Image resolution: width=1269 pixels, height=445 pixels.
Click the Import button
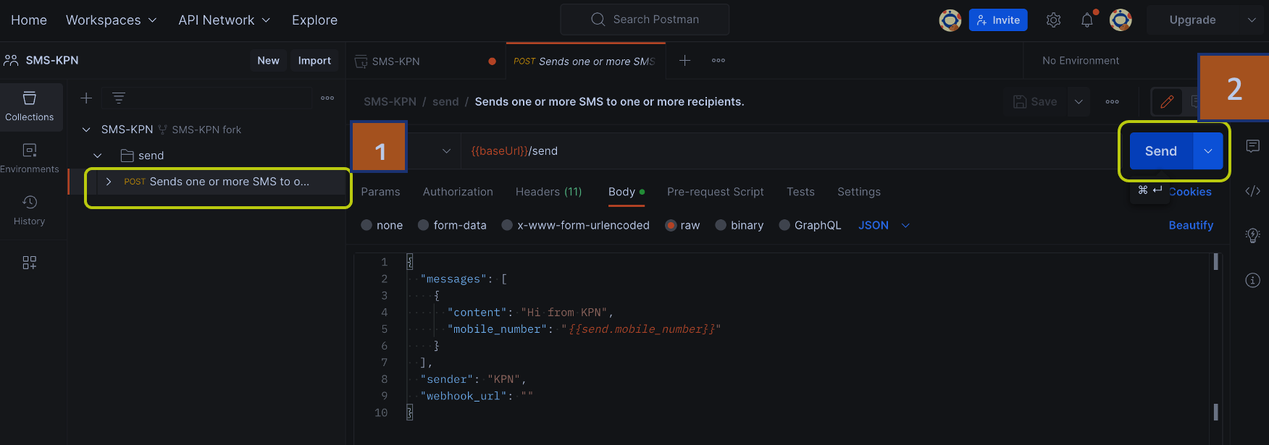pyautogui.click(x=314, y=61)
